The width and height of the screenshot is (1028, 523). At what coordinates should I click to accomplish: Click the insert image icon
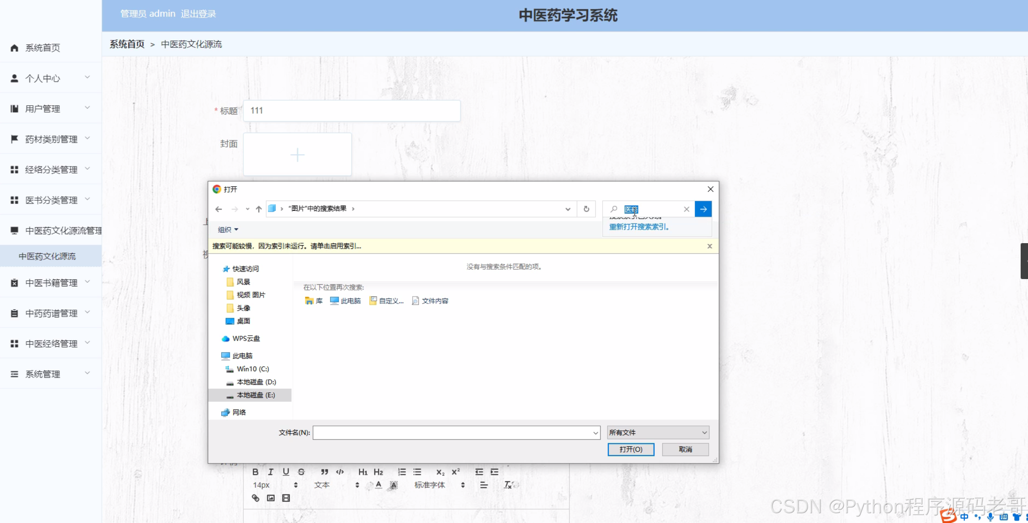pos(271,498)
